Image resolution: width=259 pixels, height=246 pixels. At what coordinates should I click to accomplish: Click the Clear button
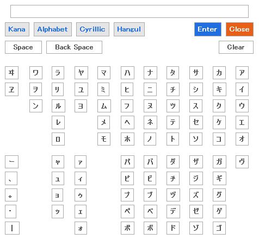point(236,47)
